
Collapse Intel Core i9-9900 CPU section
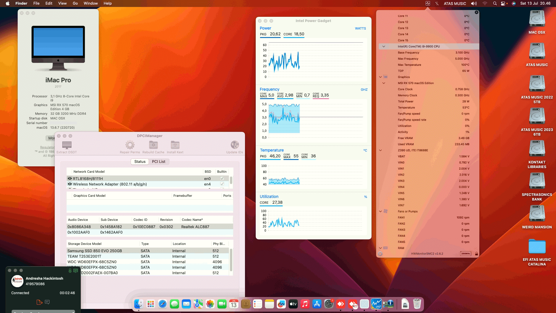pyautogui.click(x=384, y=46)
